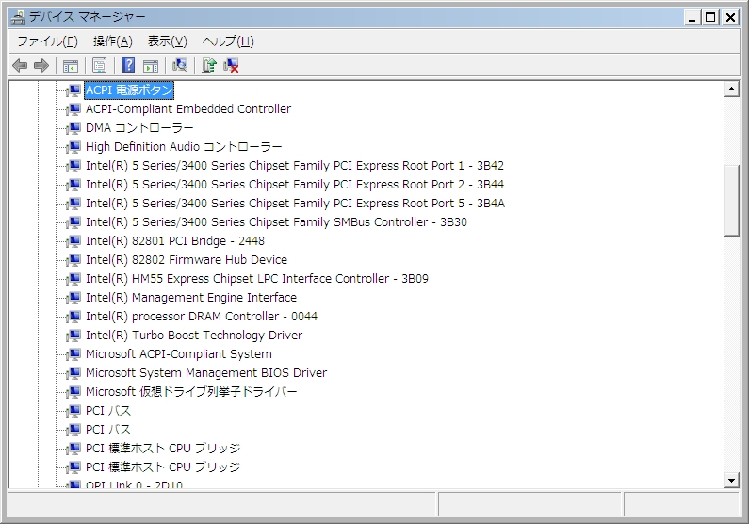The width and height of the screenshot is (749, 524).
Task: Select Intel(R) processor DRAM Controller - 0044
Action: pyautogui.click(x=202, y=317)
